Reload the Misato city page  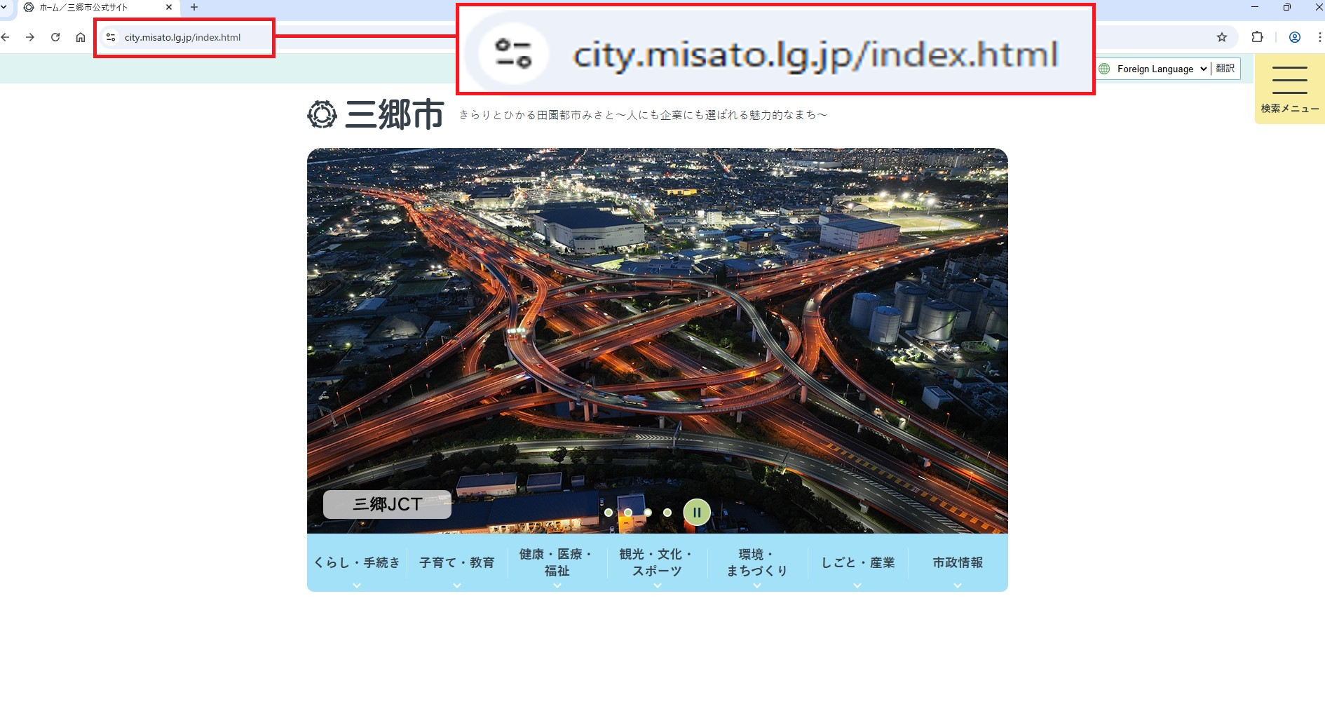point(55,37)
